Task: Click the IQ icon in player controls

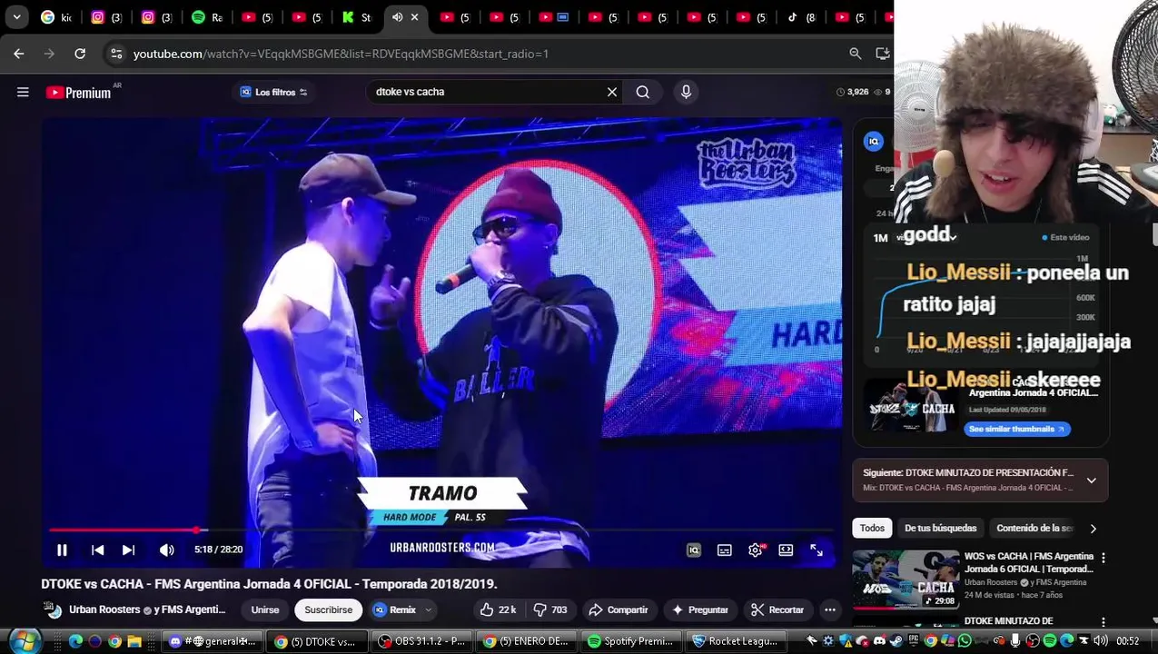Action: (x=694, y=550)
